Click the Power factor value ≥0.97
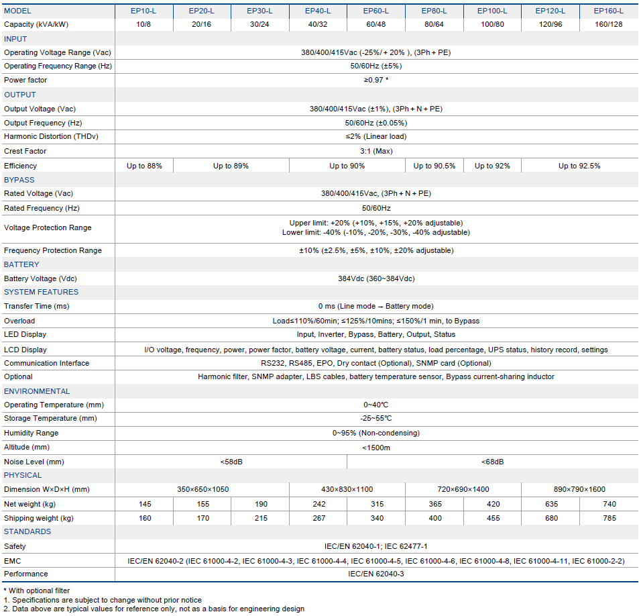This screenshot has width=639, height=616. click(375, 80)
